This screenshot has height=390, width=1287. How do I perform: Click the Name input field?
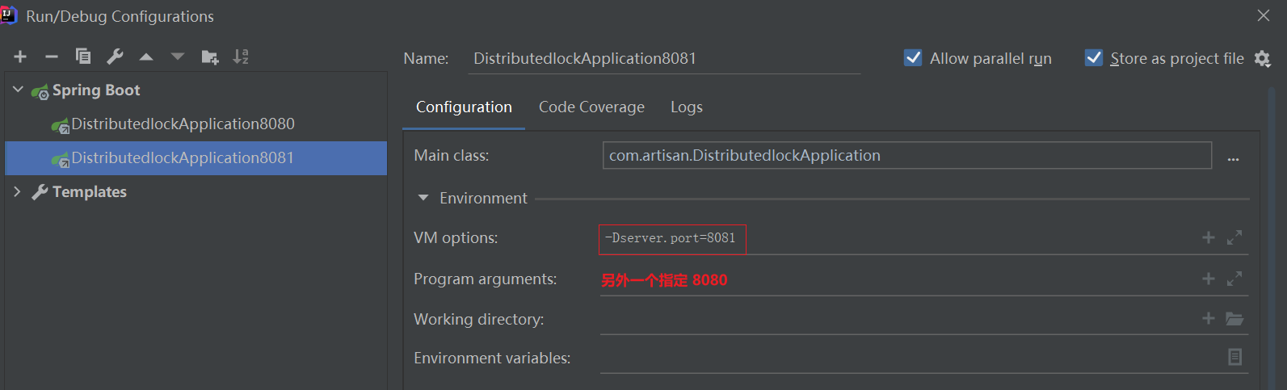coord(664,59)
